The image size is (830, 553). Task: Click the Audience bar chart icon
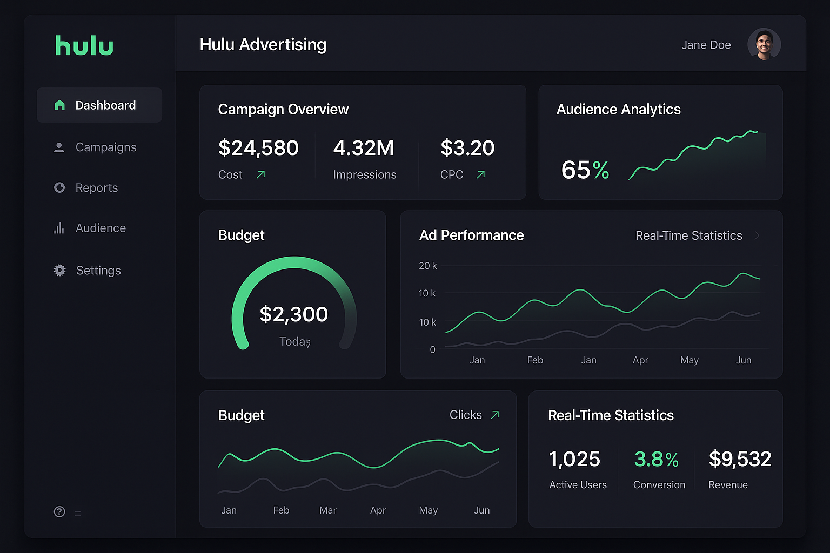[59, 228]
